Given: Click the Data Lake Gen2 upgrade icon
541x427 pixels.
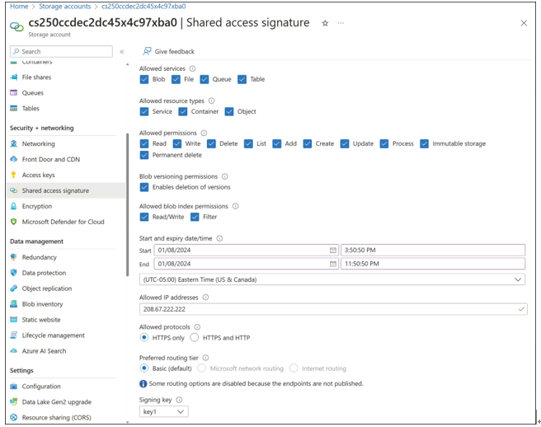Looking at the screenshot, I should pos(14,401).
